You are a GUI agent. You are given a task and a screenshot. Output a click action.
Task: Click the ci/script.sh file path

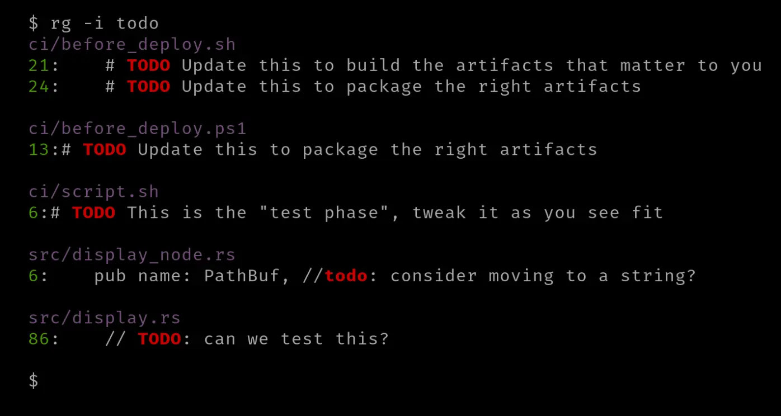click(93, 192)
